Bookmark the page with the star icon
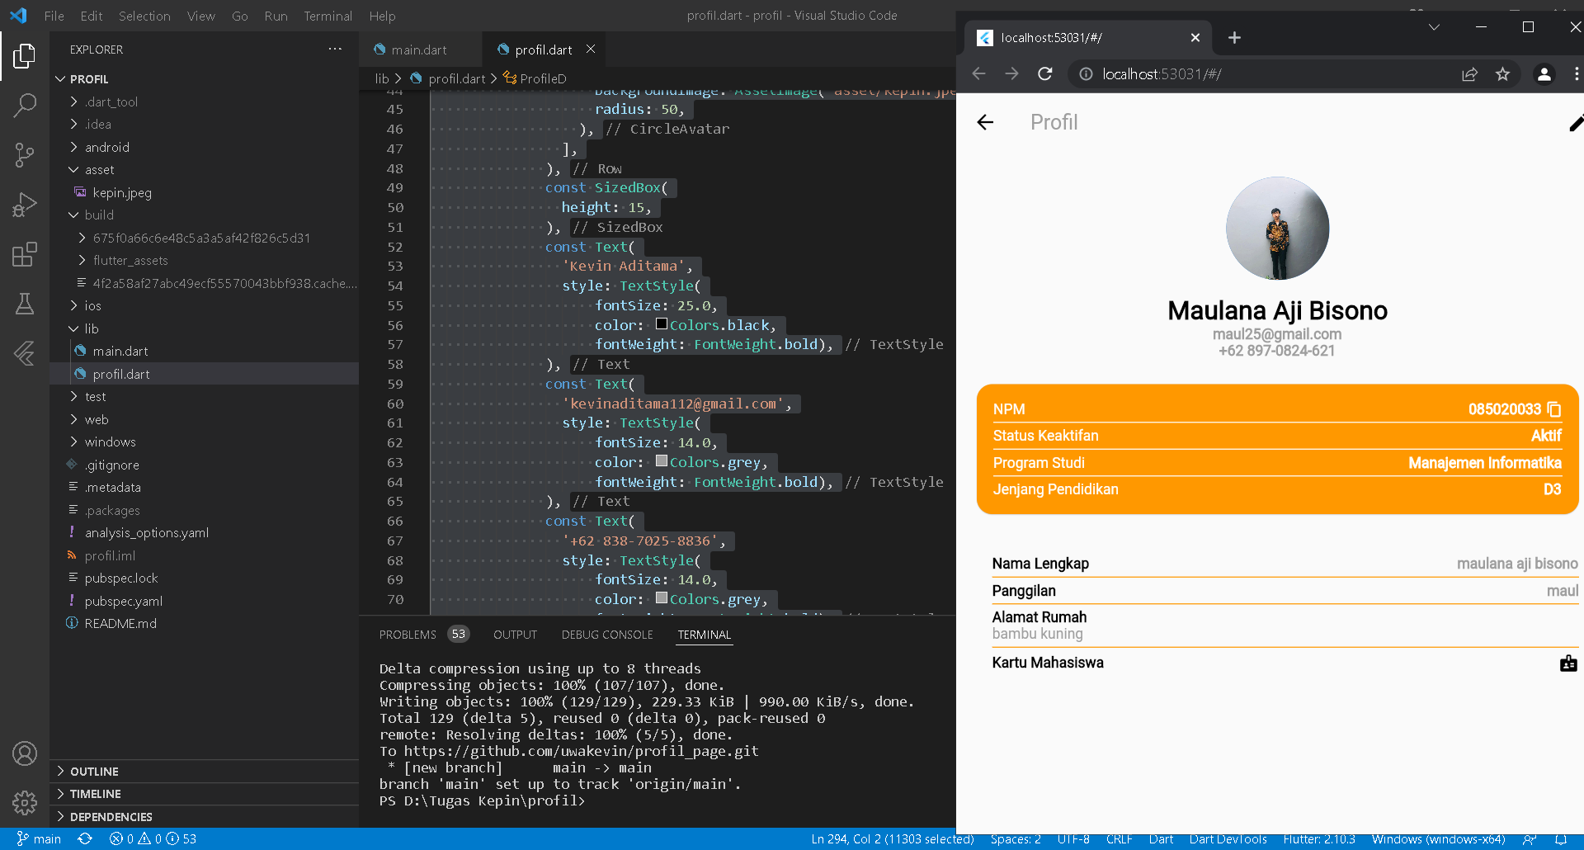The image size is (1584, 850). (x=1503, y=73)
